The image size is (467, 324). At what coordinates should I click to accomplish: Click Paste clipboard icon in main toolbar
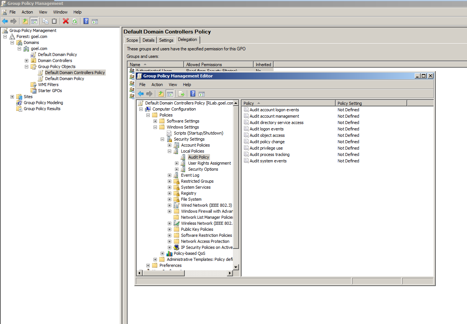(54, 21)
